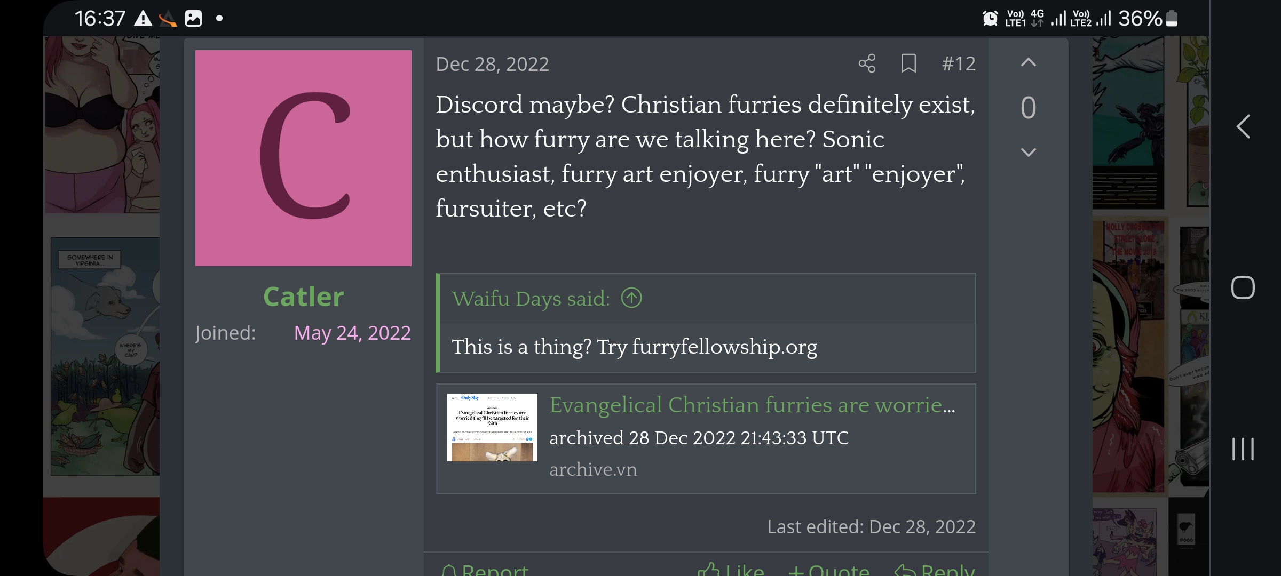Open Catler's pink avatar

coord(303,158)
